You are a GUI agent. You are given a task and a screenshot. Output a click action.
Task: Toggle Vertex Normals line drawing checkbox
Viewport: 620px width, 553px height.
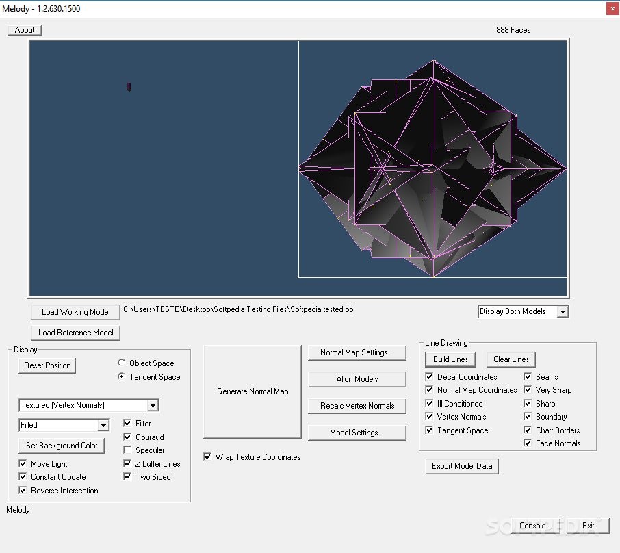coord(429,417)
